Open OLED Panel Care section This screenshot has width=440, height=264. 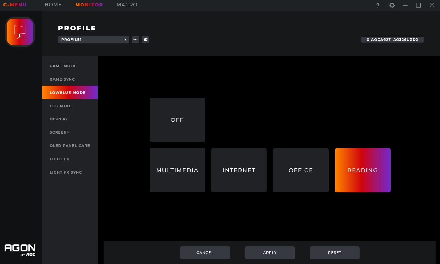tap(70, 145)
